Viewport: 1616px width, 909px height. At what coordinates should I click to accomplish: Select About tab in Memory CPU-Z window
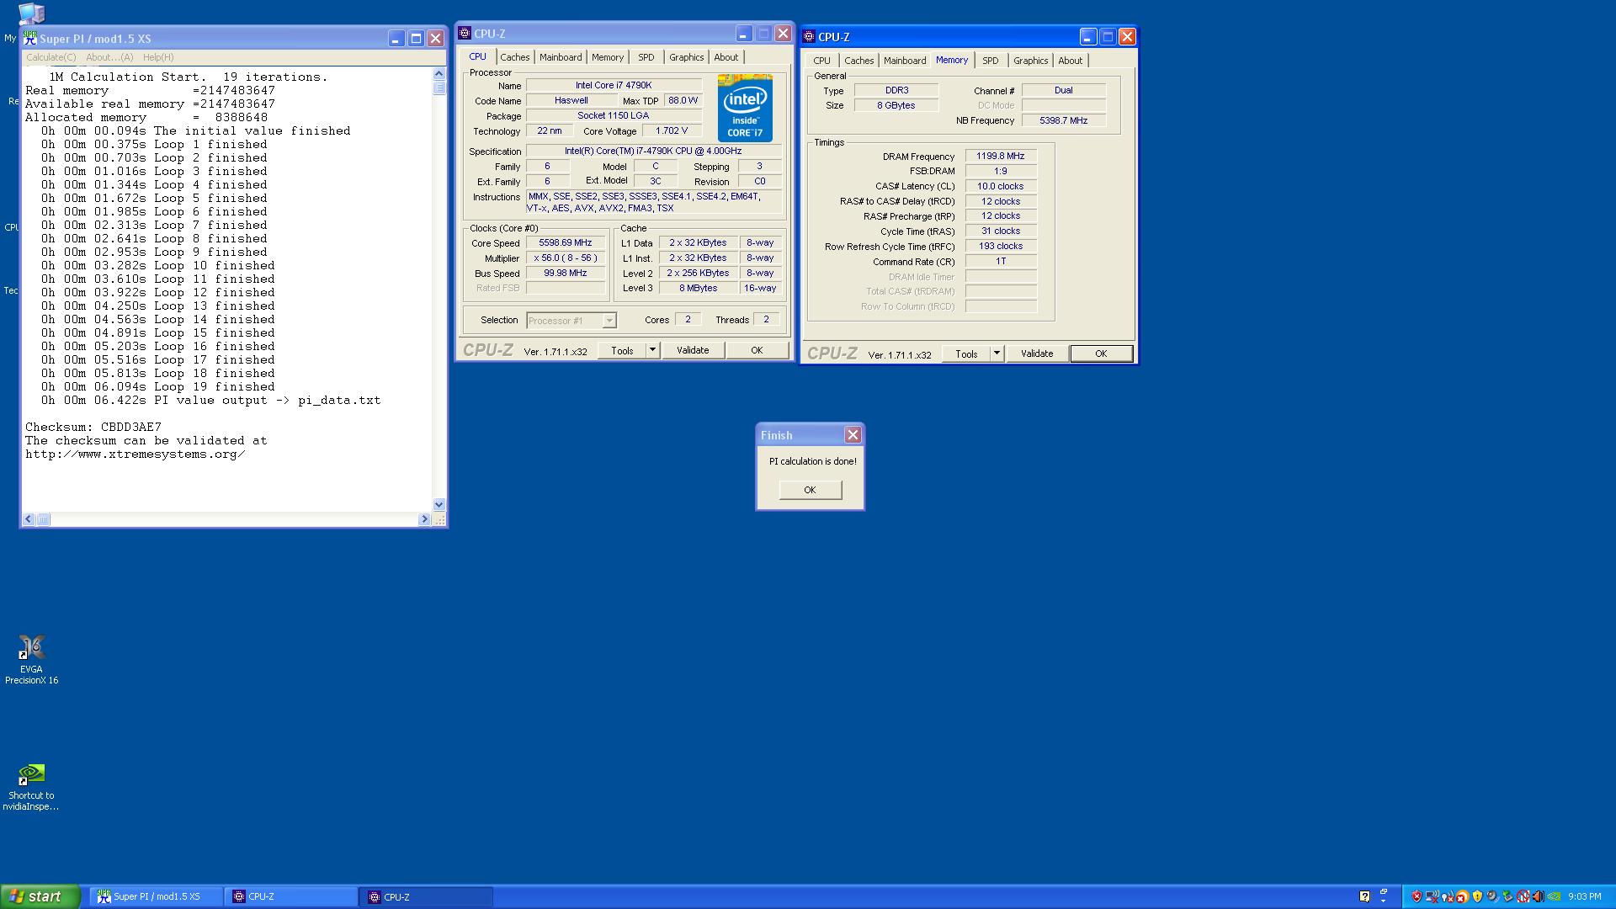1070,61
